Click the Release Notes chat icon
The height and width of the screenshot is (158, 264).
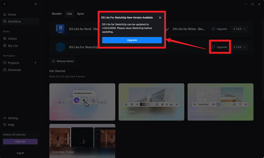pos(54,61)
